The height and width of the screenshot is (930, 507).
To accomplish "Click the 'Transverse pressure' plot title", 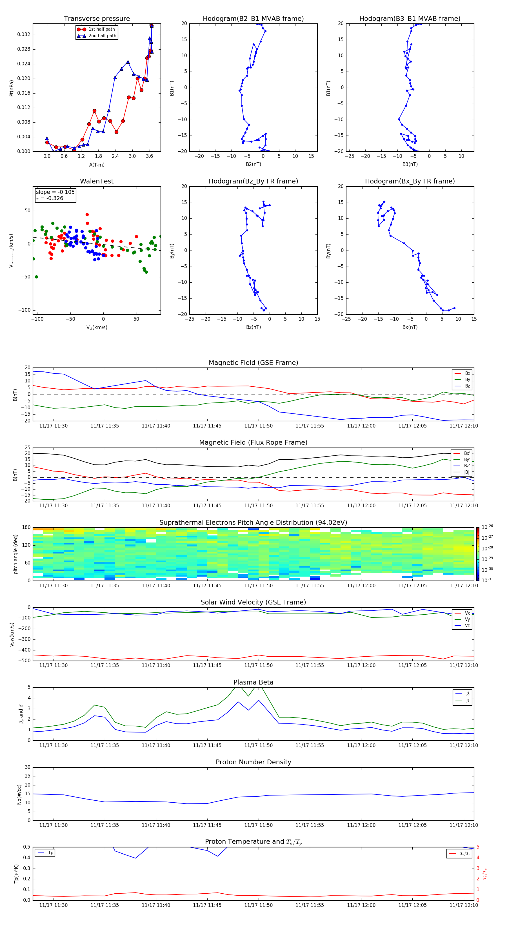I will pyautogui.click(x=97, y=18).
